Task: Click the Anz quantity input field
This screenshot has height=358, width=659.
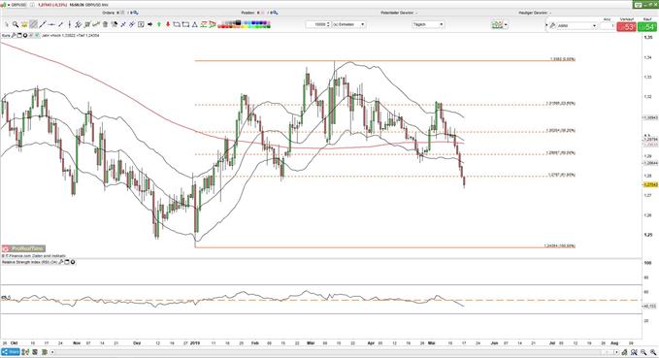Action: (607, 26)
